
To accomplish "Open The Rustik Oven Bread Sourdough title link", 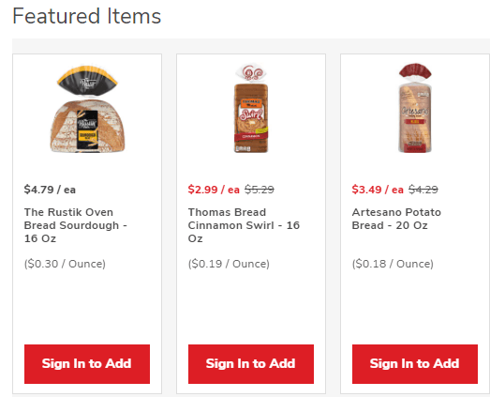I will pos(76,225).
